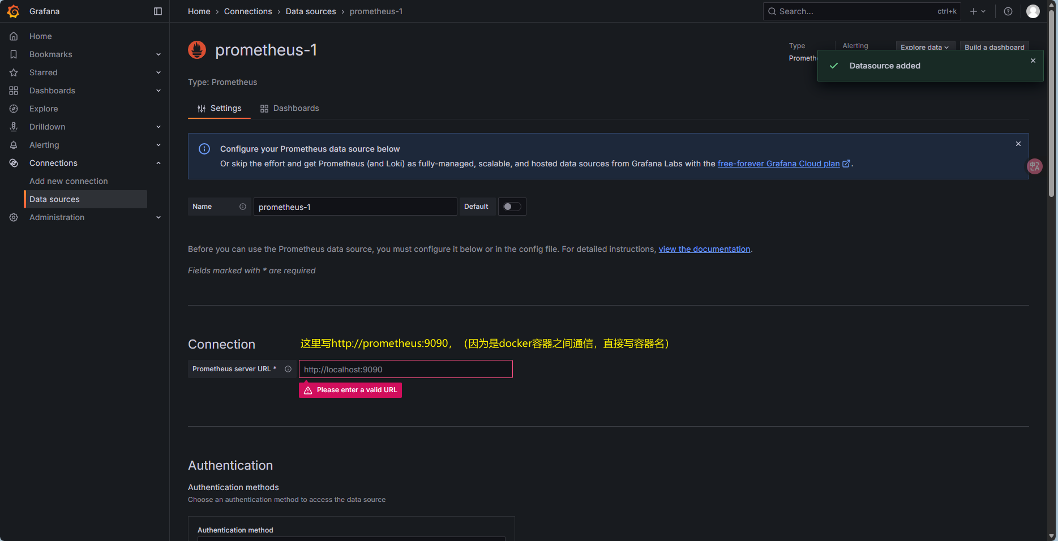The height and width of the screenshot is (541, 1058).
Task: Click the info icon beside Prometheus server URL
Action: coord(289,369)
